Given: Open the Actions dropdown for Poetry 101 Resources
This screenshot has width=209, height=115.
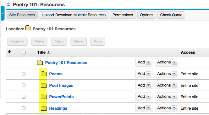Looking at the screenshot, I should tap(167, 62).
